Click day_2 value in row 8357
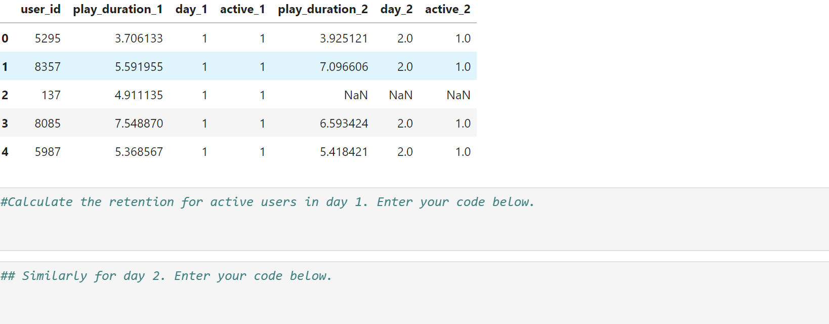Image resolution: width=829 pixels, height=324 pixels. tap(405, 67)
